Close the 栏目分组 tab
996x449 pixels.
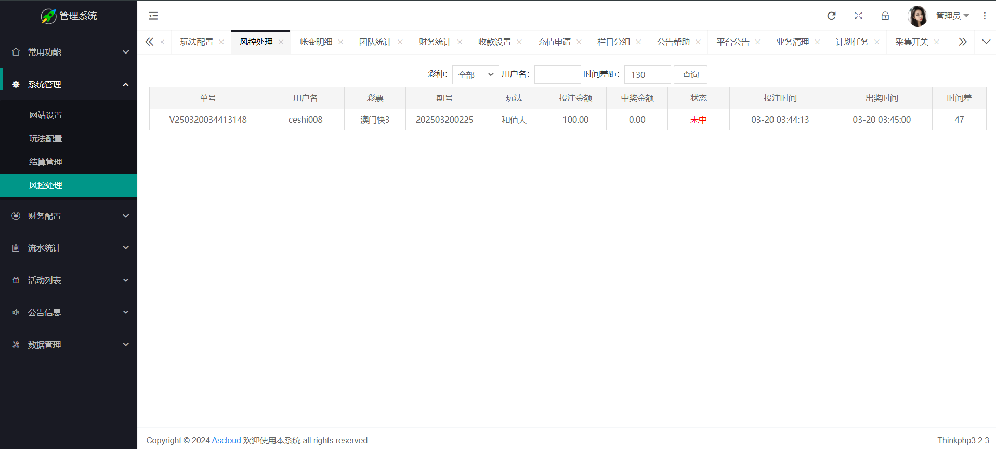pos(639,42)
